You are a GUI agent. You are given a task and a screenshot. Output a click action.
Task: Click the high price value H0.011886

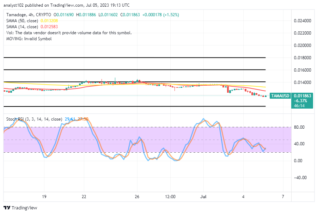pos(86,15)
